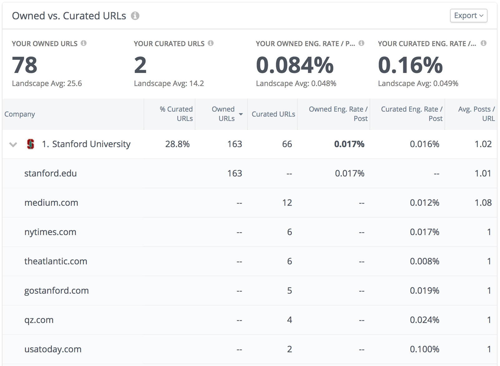Click 0.024% curated rate in qz.com row
The height and width of the screenshot is (366, 500).
pyautogui.click(x=424, y=320)
